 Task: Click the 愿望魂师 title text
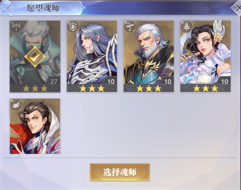point(43,8)
